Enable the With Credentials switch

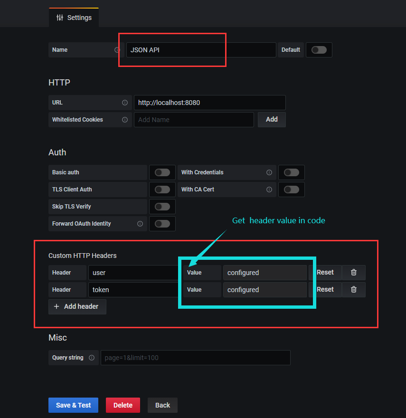pos(292,172)
